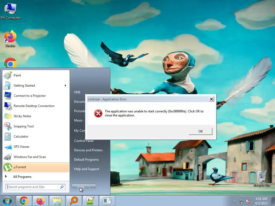The image size is (275, 206).
Task: Open the shutdown options arrow beside Lock
Action: pos(93,187)
